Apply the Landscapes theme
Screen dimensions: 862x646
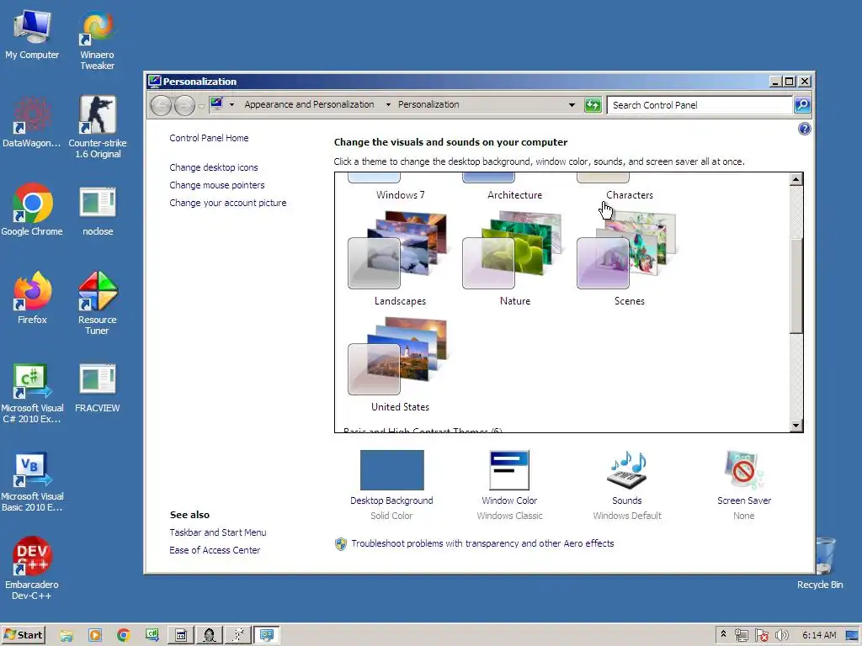click(399, 259)
